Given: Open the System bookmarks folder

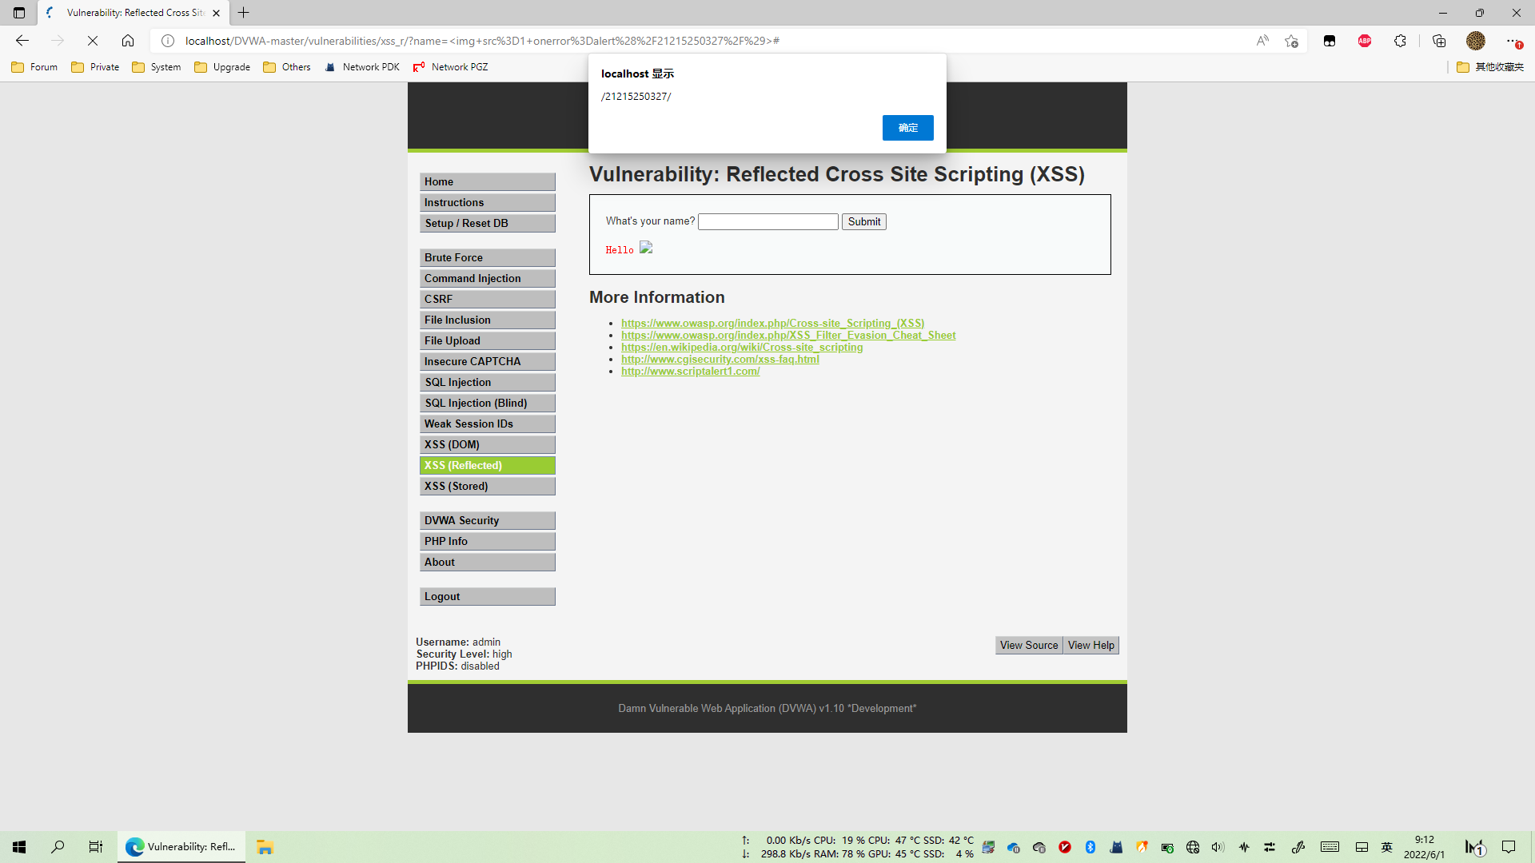Looking at the screenshot, I should [x=157, y=67].
